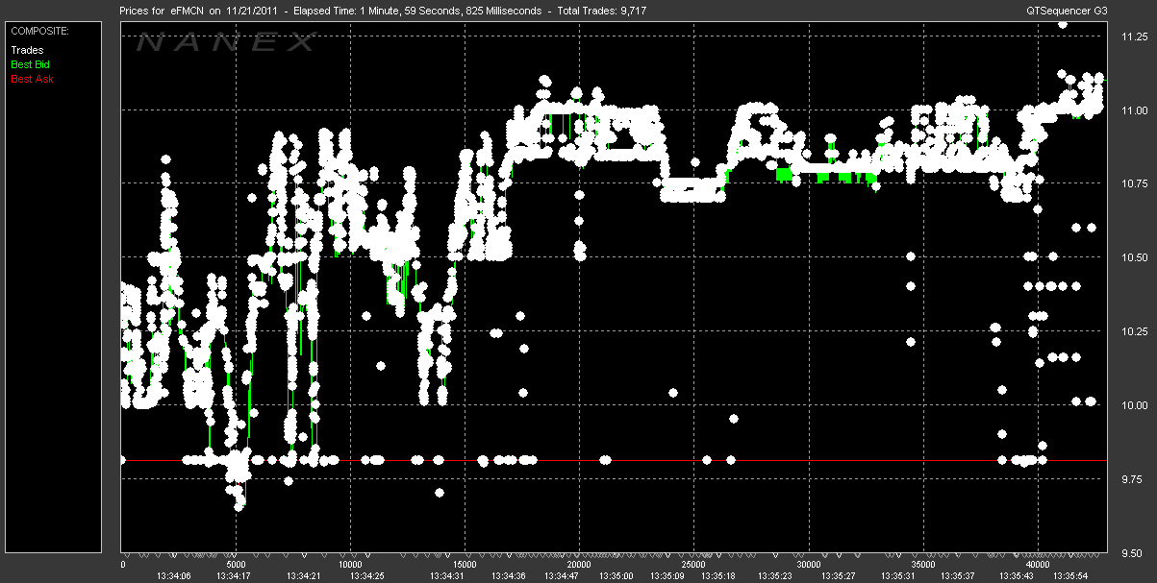The width and height of the screenshot is (1157, 583).
Task: Click the 13:35:43 time label
Action: click(1017, 576)
